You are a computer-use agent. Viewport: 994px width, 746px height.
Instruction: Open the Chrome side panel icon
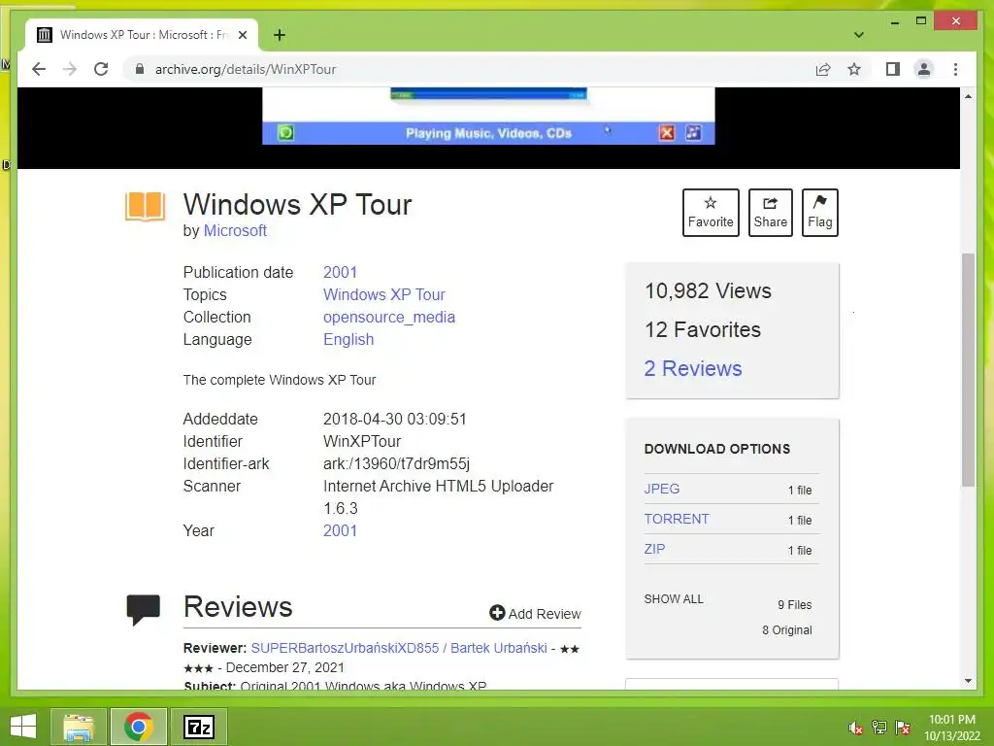pyautogui.click(x=893, y=69)
